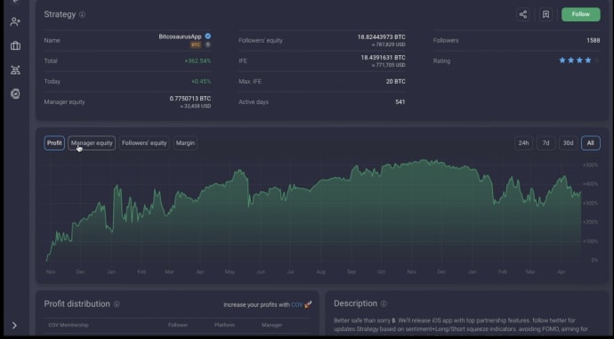
Task: Click the BTC tag under strategy name
Action: (196, 44)
